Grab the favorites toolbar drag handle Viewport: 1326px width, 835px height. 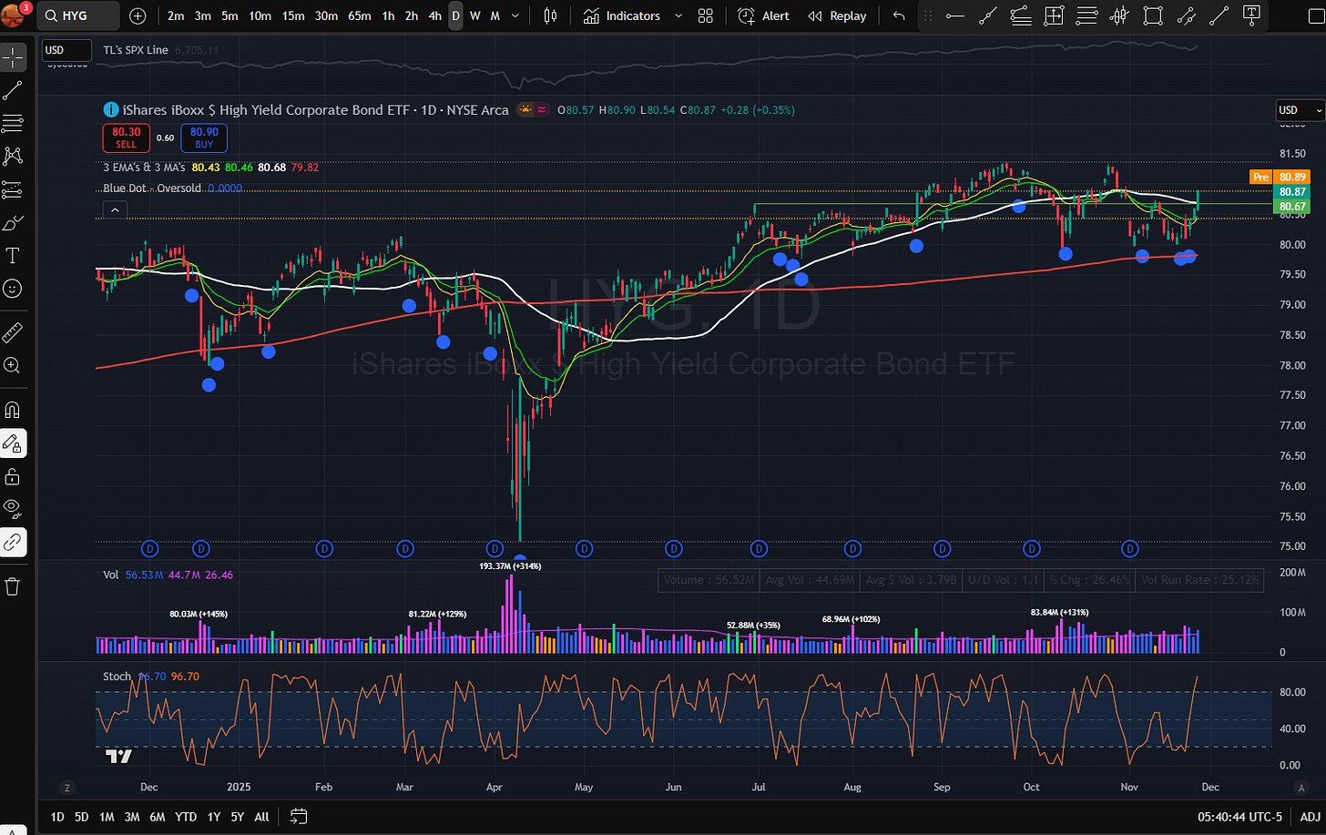pyautogui.click(x=928, y=15)
